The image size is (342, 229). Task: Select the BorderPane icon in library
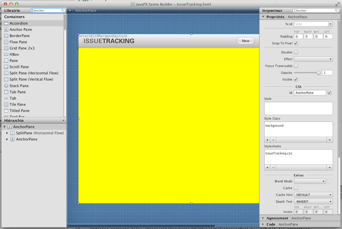coord(6,36)
